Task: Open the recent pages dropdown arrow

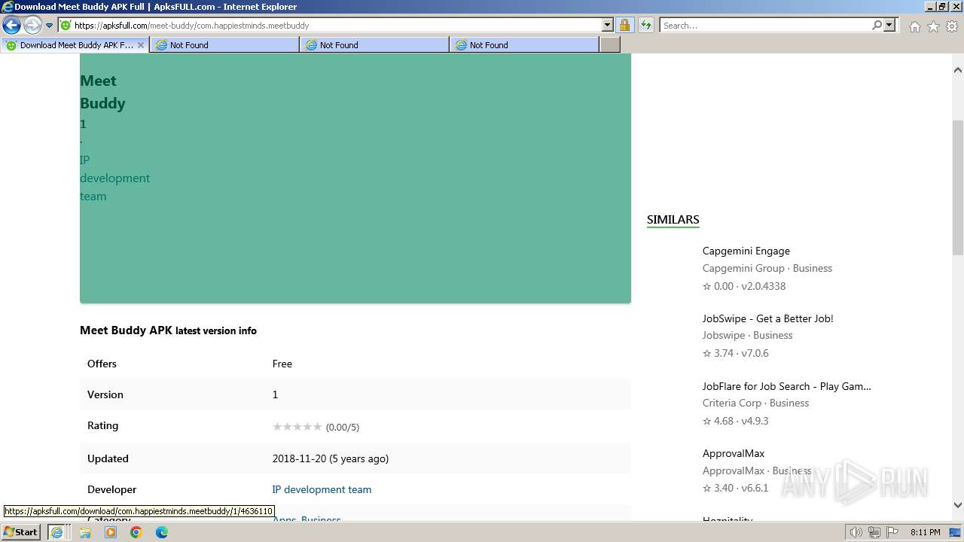Action: coord(50,26)
